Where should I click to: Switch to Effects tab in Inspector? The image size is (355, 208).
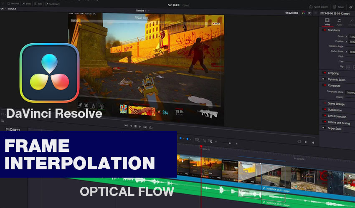351,22
